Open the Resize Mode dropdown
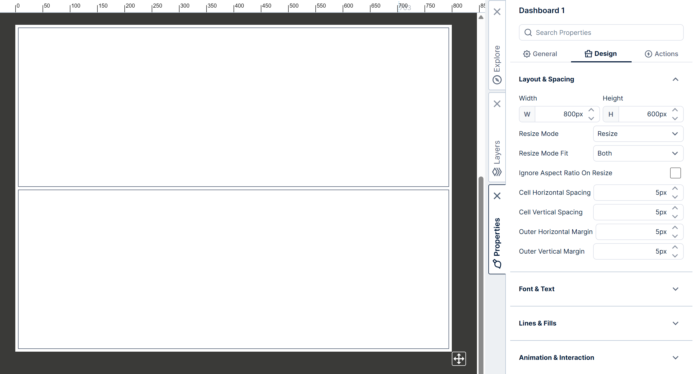The width and height of the screenshot is (696, 374). click(638, 134)
